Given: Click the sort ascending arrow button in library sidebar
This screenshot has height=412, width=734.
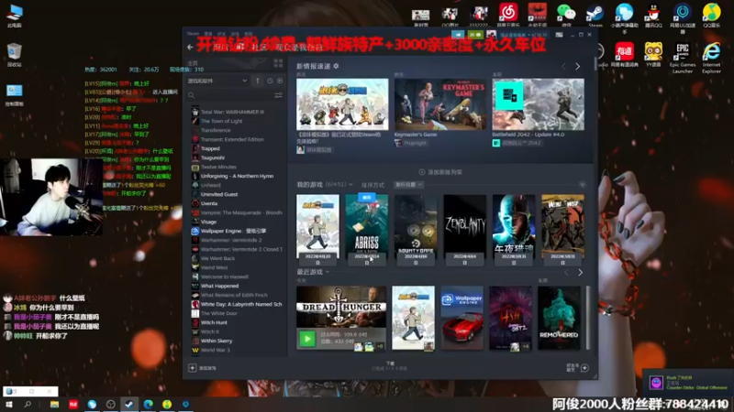Looking at the screenshot, I should tap(258, 81).
